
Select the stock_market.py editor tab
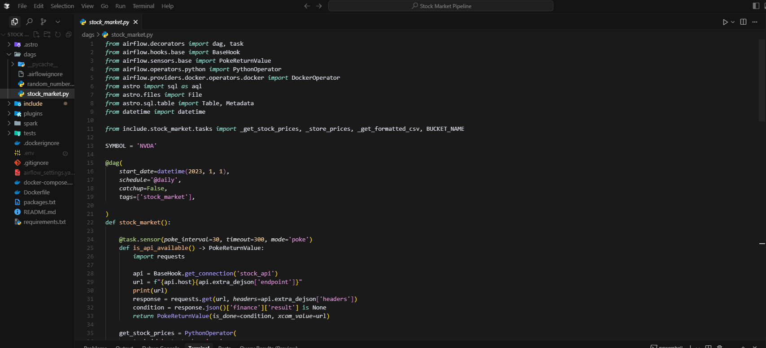[x=109, y=22]
